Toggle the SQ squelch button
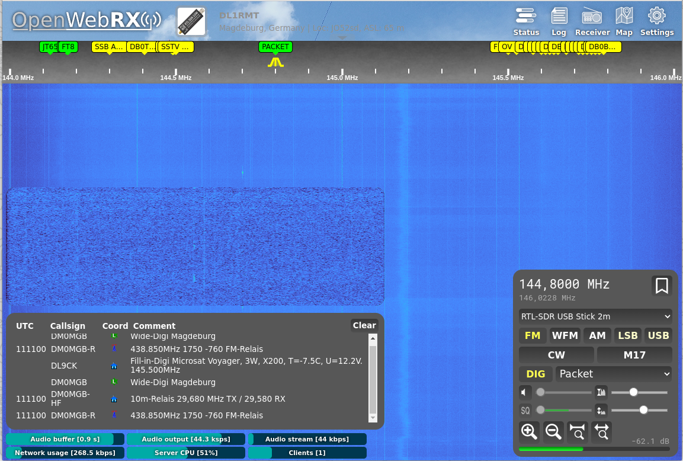The height and width of the screenshot is (461, 683). [525, 410]
